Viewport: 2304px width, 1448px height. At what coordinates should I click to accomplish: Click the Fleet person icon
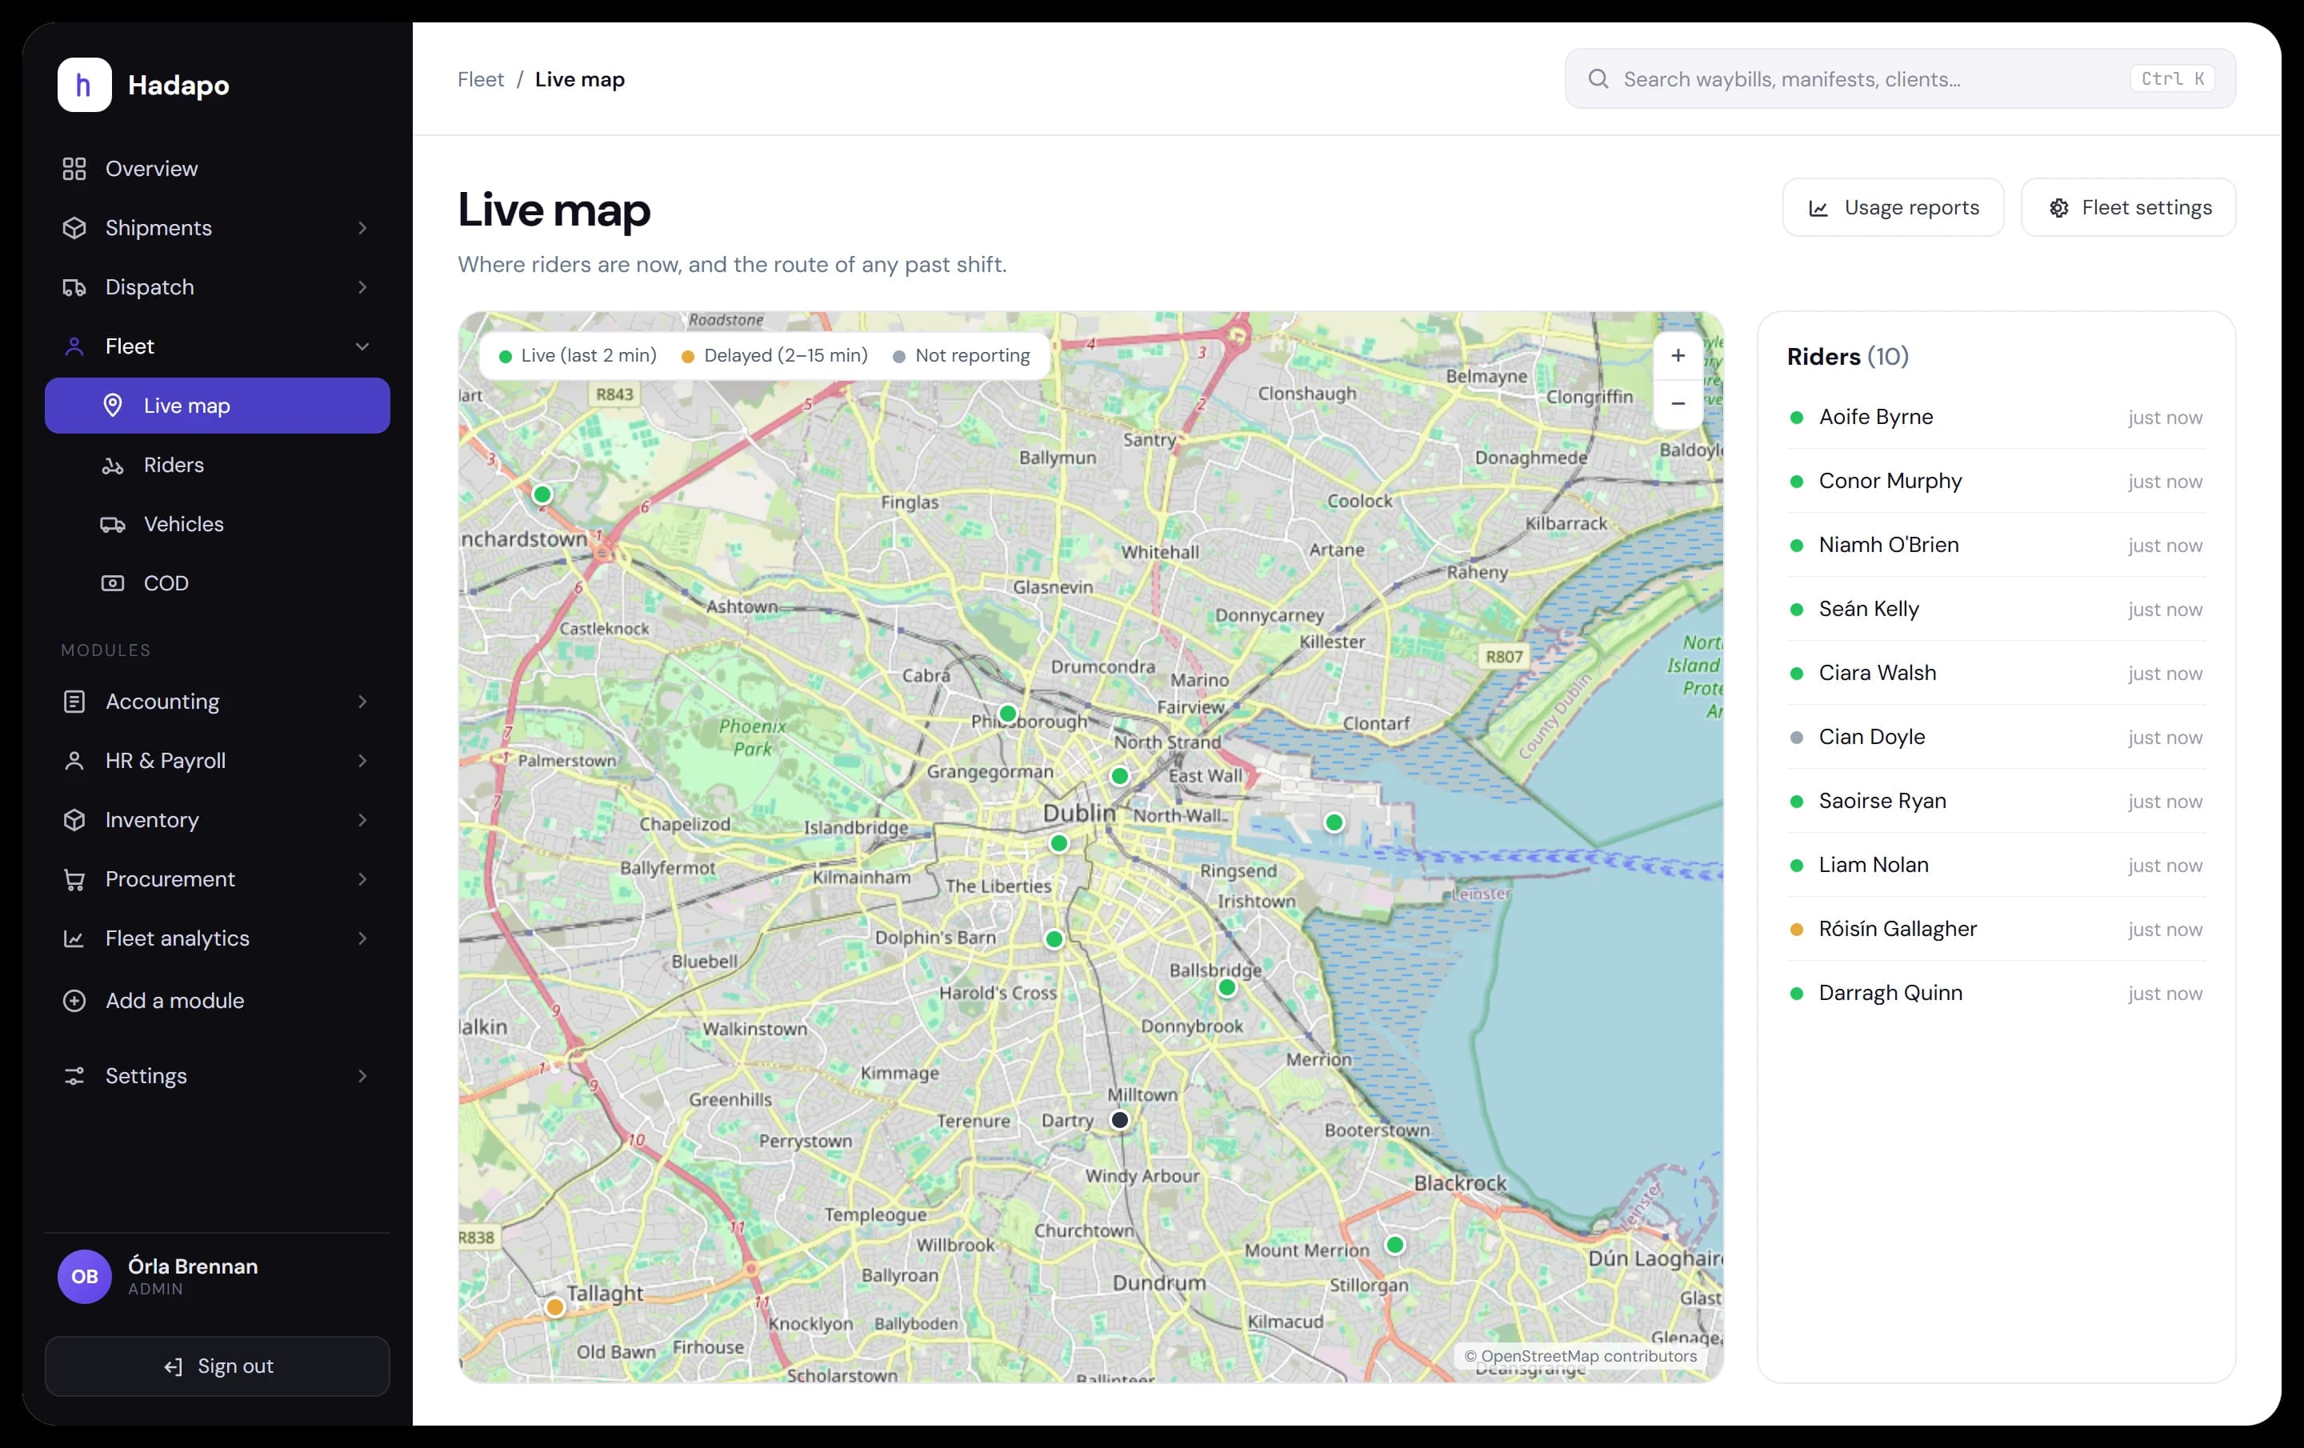[x=74, y=346]
